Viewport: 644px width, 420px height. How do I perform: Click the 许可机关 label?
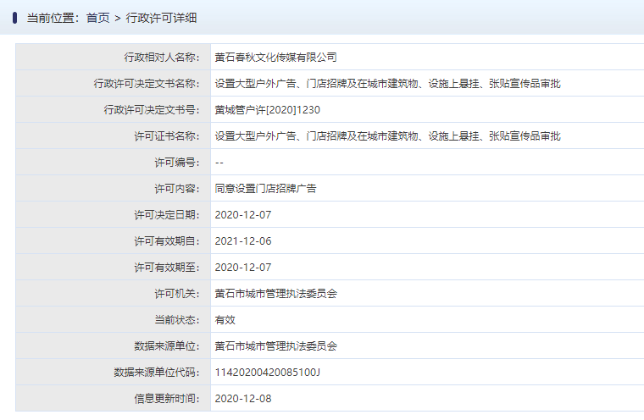[177, 294]
